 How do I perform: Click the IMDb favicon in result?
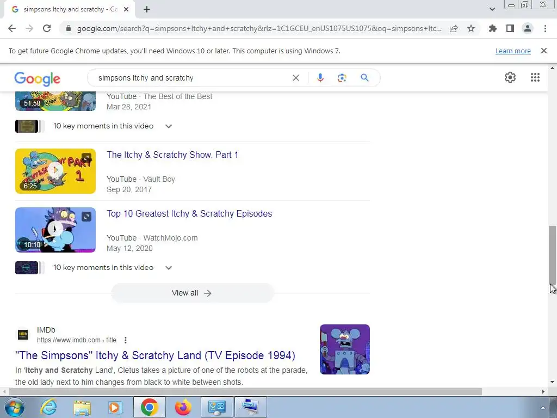[23, 335]
